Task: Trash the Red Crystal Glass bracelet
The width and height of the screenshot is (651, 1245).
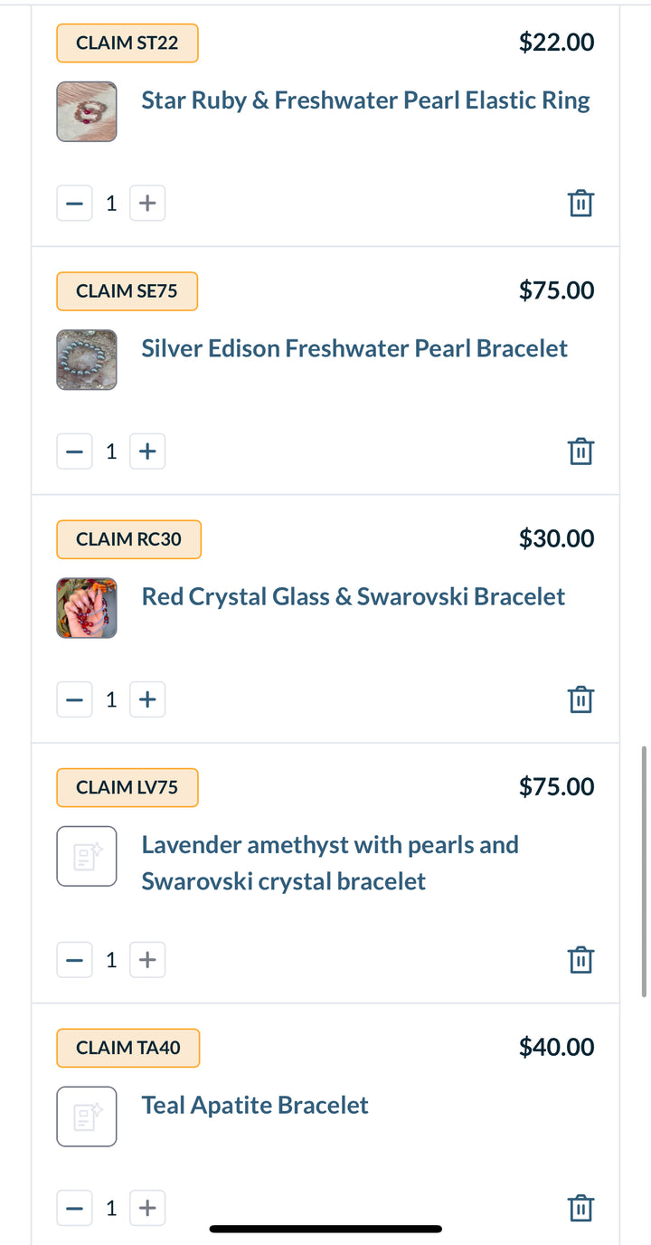Action: (580, 699)
